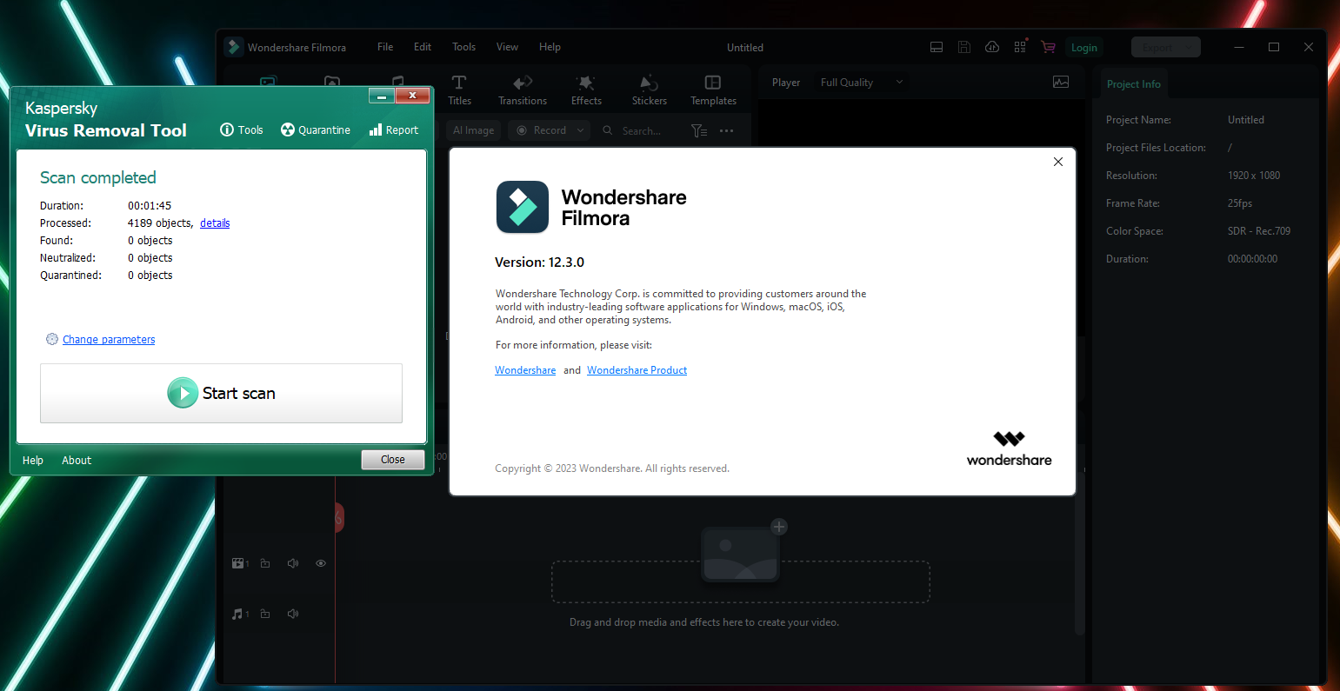The height and width of the screenshot is (691, 1340).
Task: Close the About Filmora dialog
Action: click(1058, 162)
